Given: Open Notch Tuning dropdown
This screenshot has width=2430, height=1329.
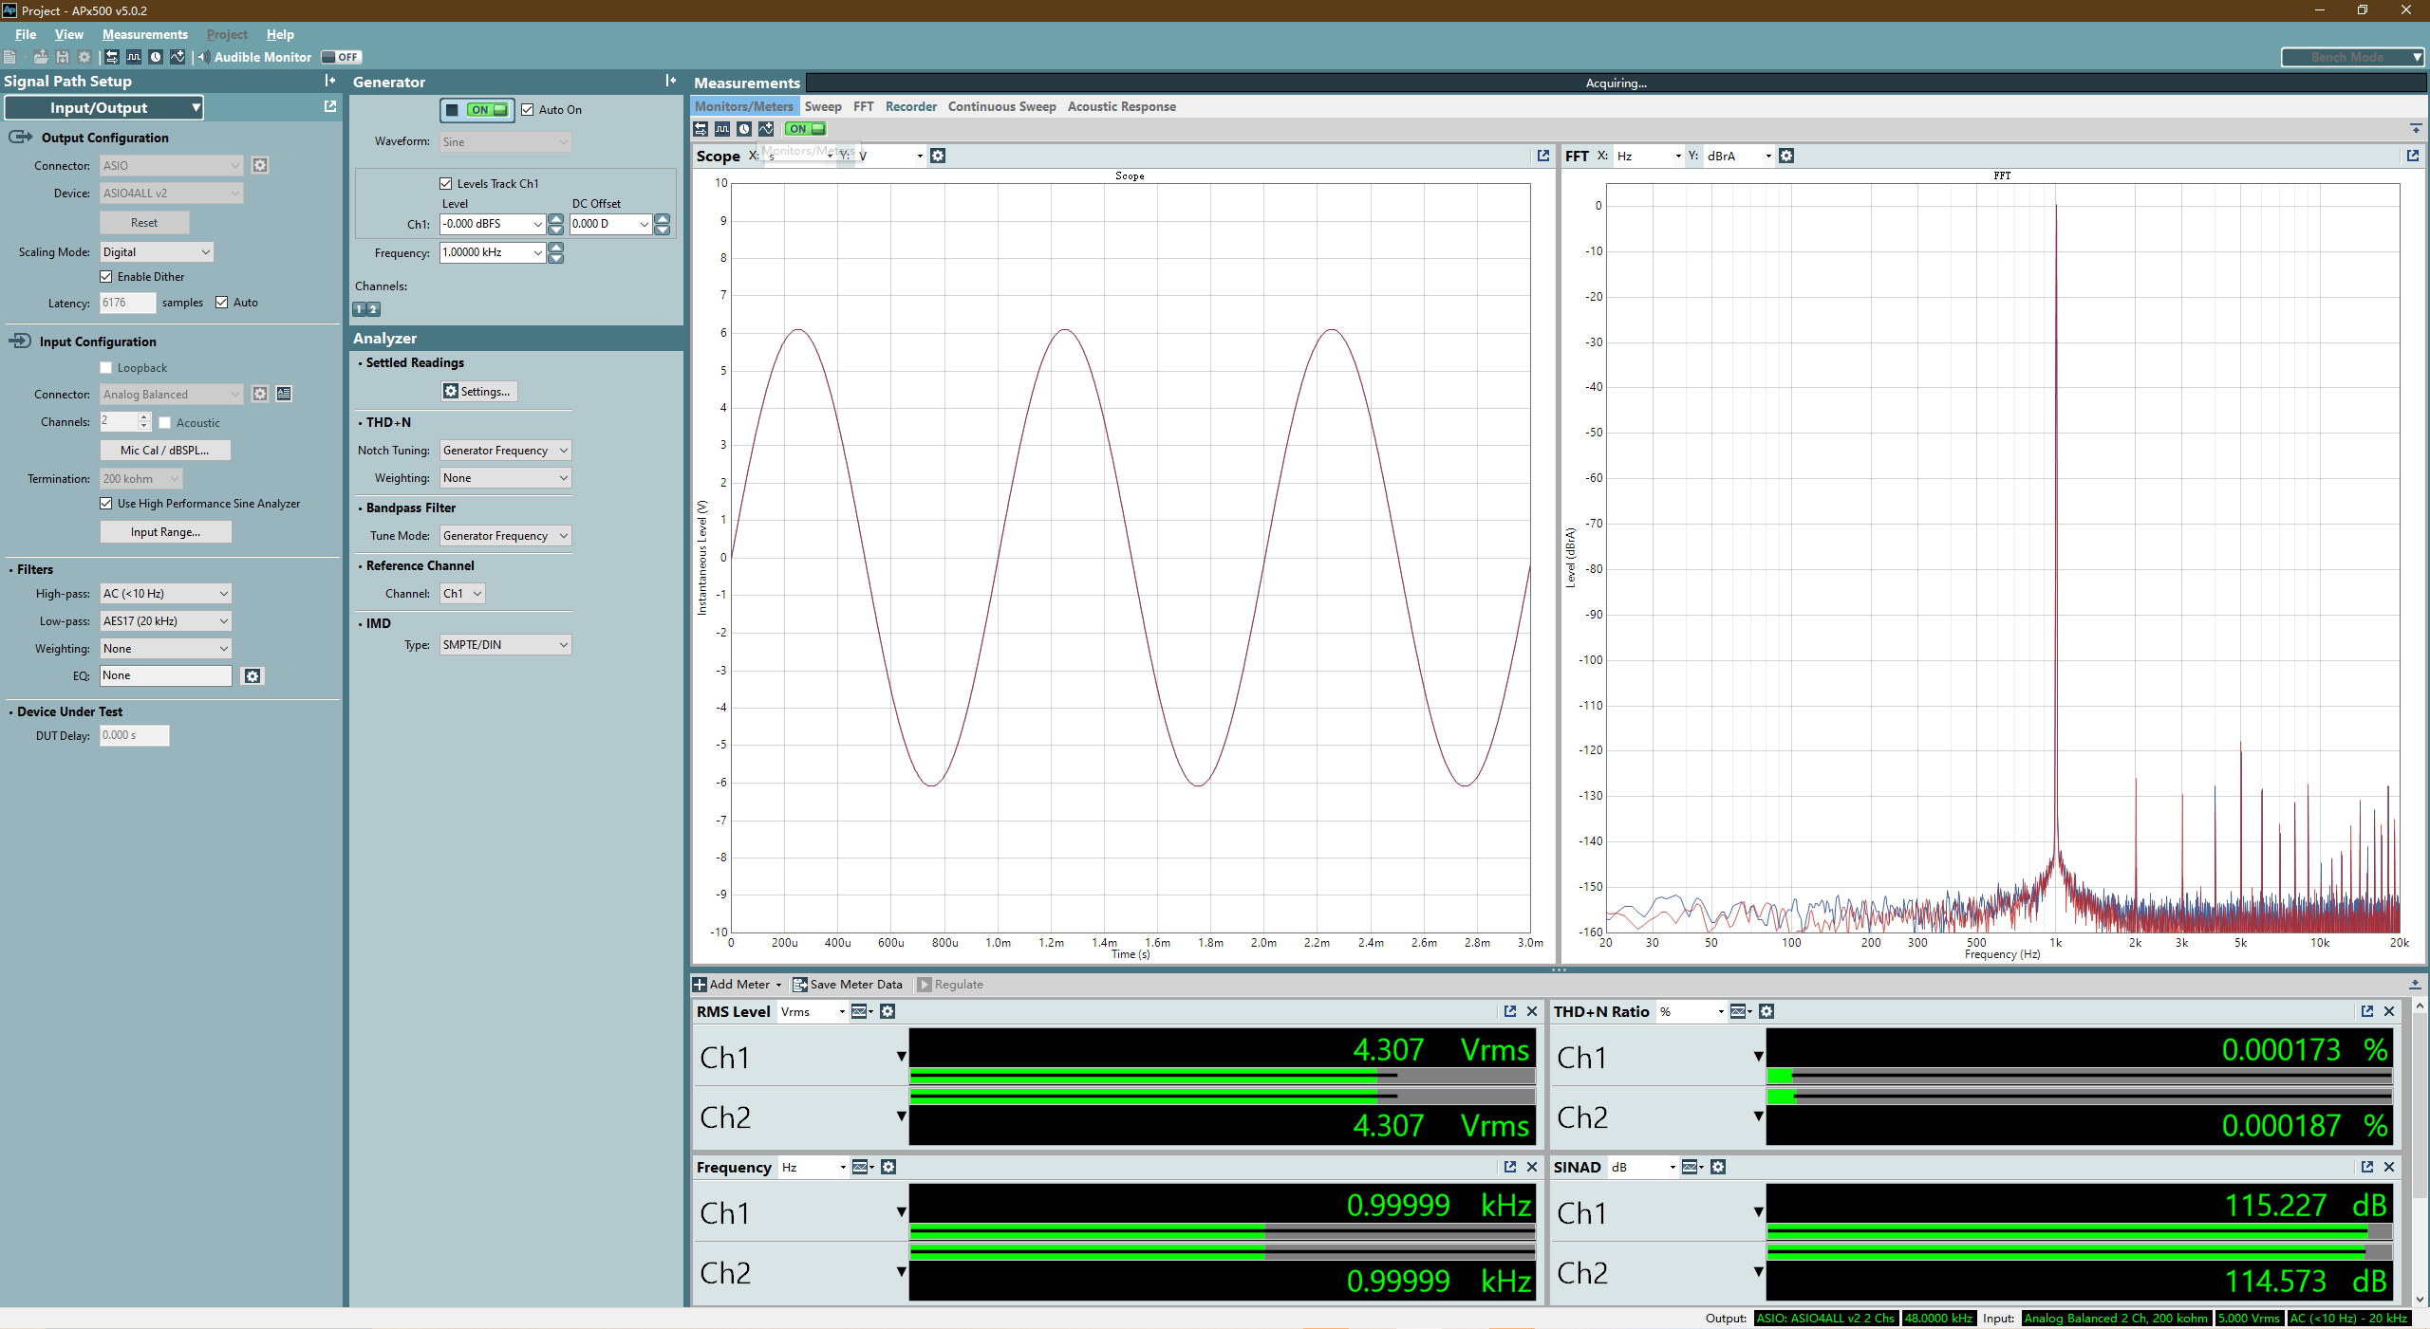Looking at the screenshot, I should coord(505,451).
